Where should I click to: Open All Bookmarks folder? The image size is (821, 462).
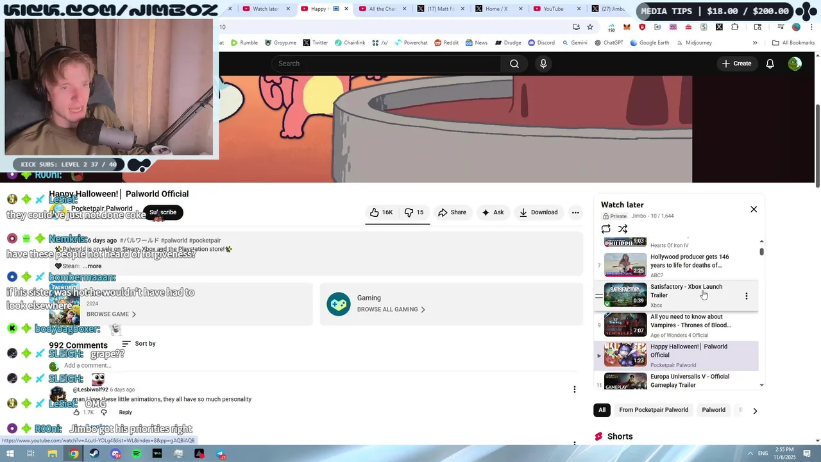point(793,43)
